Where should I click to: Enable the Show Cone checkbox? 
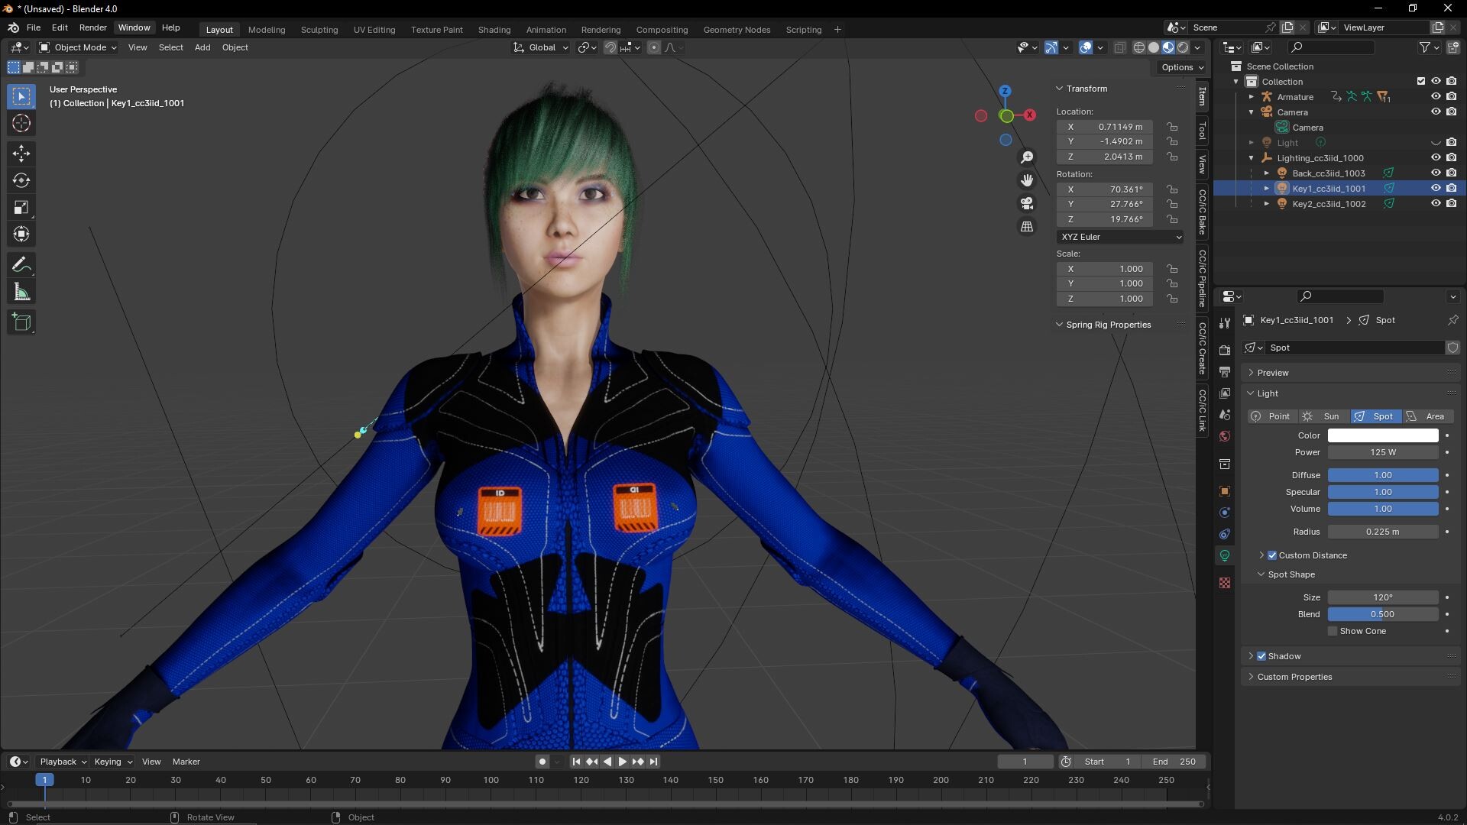click(1333, 631)
